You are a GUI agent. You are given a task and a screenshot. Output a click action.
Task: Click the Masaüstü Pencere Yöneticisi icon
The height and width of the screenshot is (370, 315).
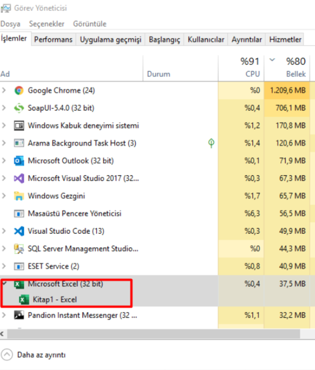19,214
